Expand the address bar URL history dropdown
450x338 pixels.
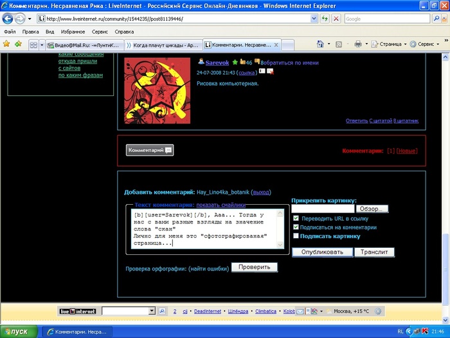(314, 19)
